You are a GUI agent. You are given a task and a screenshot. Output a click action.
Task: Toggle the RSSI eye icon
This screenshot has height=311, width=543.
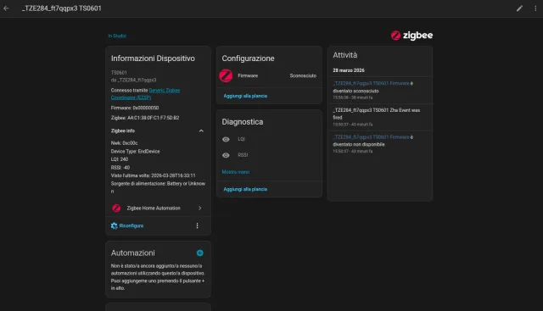click(x=226, y=155)
